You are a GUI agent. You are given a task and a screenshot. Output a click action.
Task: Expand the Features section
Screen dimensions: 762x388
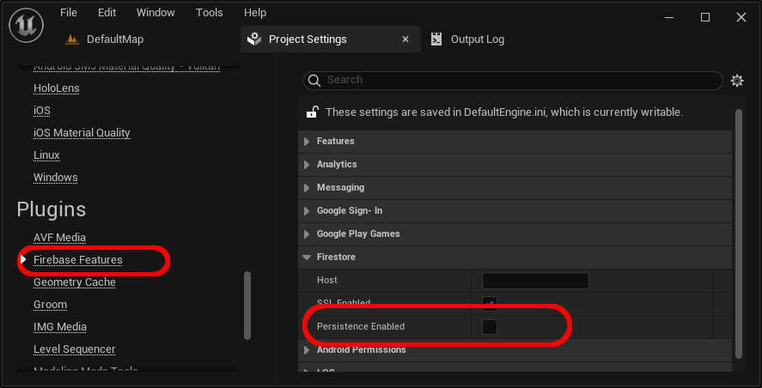point(307,142)
